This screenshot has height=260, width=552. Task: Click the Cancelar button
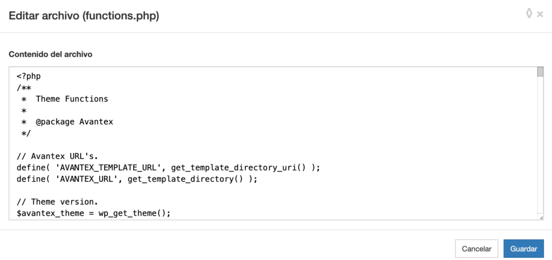477,249
